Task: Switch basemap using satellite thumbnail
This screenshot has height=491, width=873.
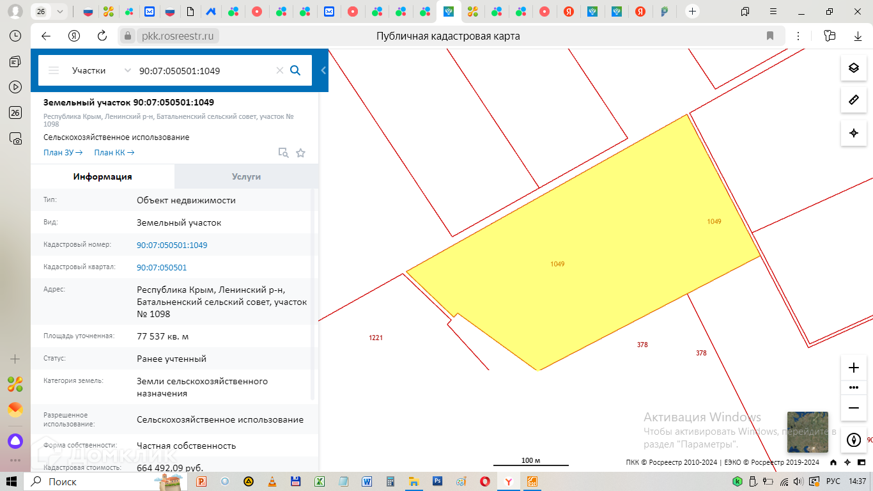Action: point(807,432)
